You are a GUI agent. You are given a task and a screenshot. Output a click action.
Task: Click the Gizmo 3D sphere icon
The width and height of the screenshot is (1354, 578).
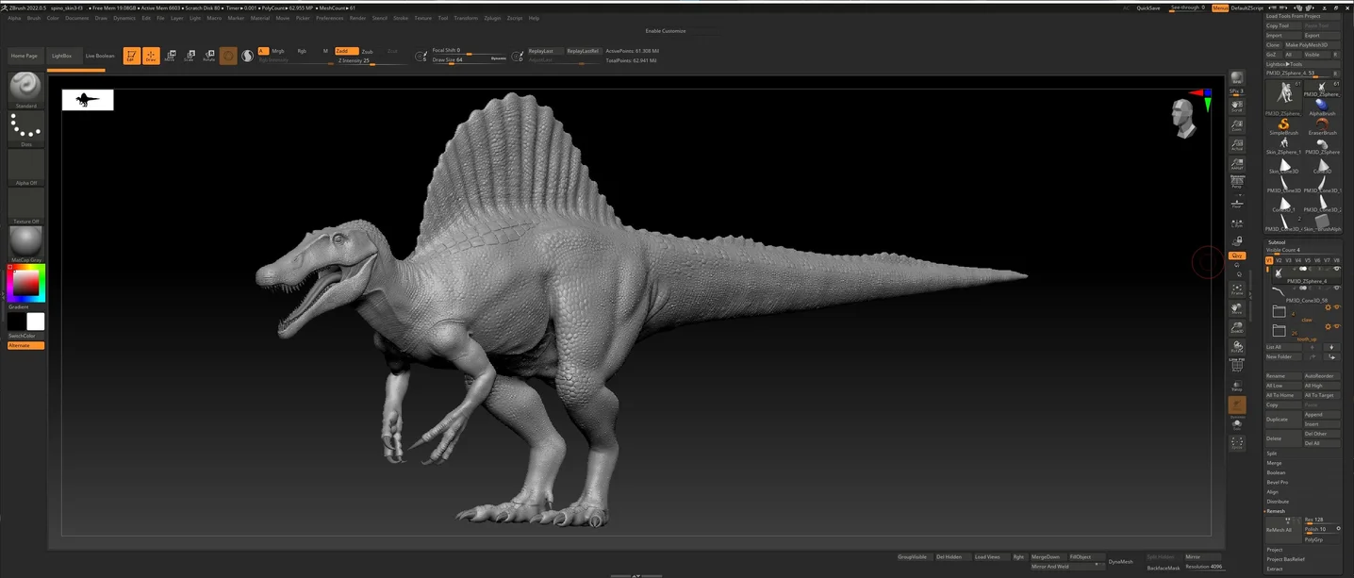point(228,56)
